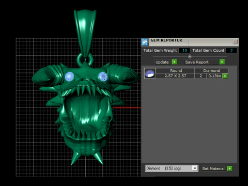Screen dimensions: 248x186
Task: Click the 0.13tw weight cell
Action: [214, 76]
